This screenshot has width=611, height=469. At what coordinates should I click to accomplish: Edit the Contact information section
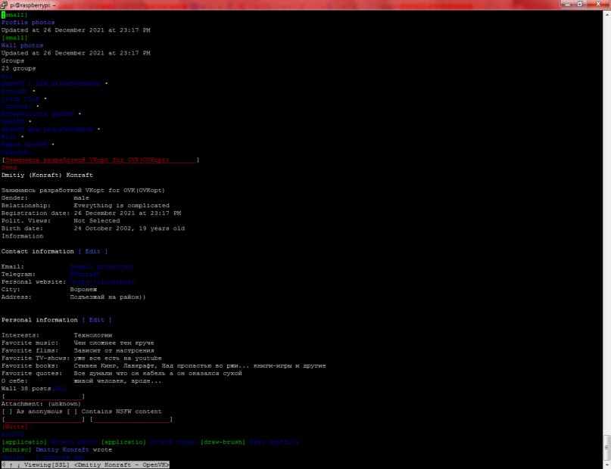coord(92,251)
